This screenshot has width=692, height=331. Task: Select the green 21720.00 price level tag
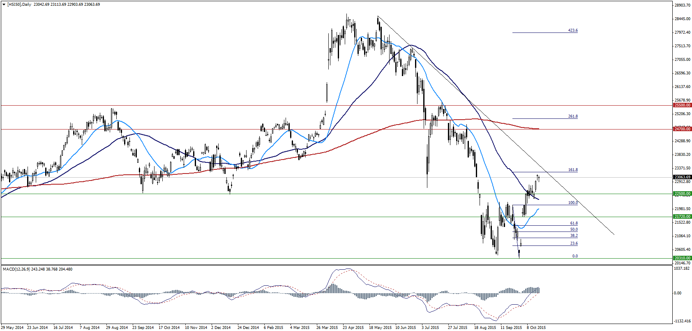click(x=682, y=217)
